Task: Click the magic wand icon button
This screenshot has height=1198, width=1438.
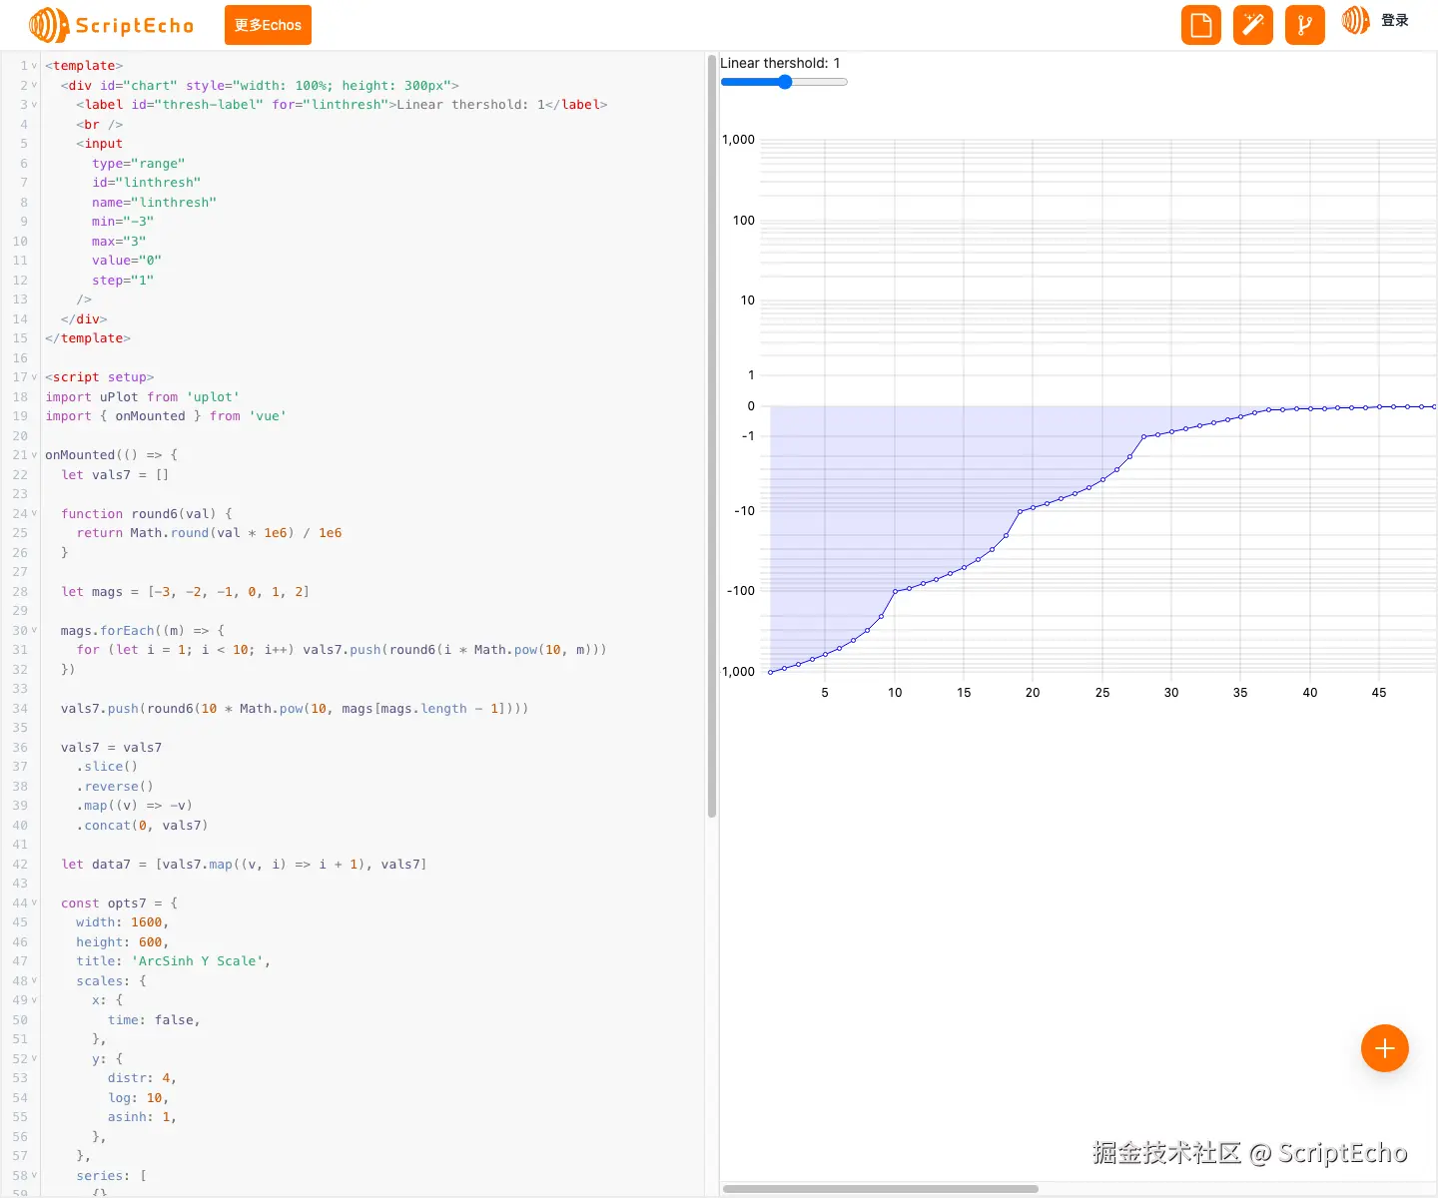Action: pos(1253,25)
